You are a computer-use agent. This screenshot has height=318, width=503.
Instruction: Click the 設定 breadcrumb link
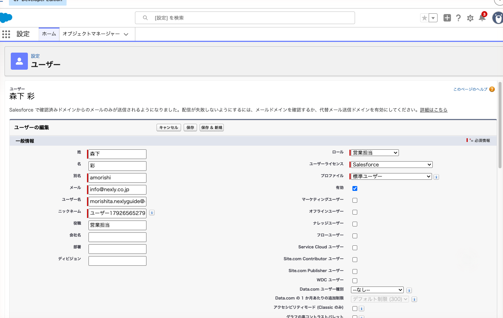(x=35, y=56)
